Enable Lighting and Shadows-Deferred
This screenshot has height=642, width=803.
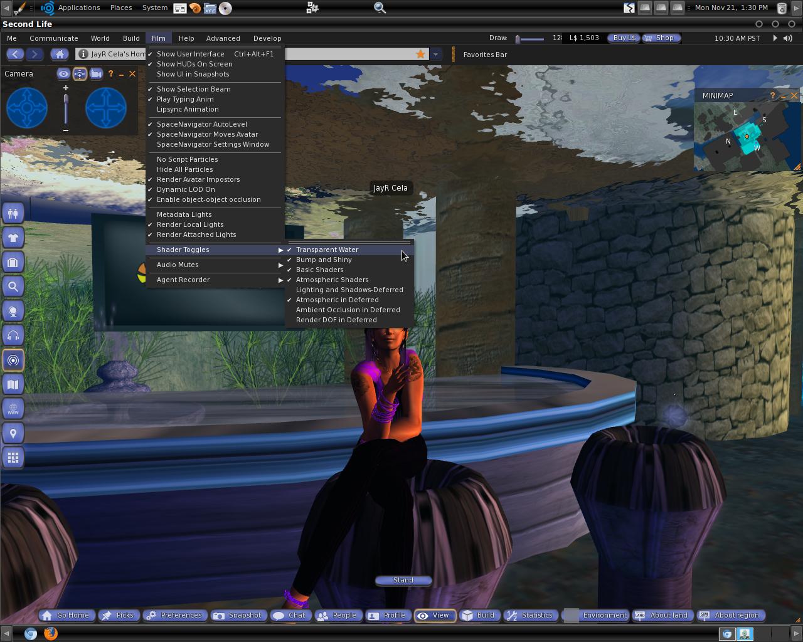[349, 290]
